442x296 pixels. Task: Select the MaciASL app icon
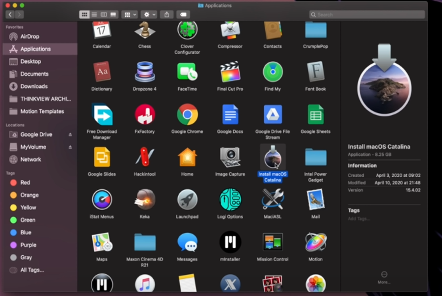pos(273,199)
